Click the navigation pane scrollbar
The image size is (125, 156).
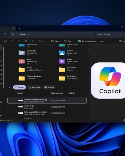click(4, 68)
